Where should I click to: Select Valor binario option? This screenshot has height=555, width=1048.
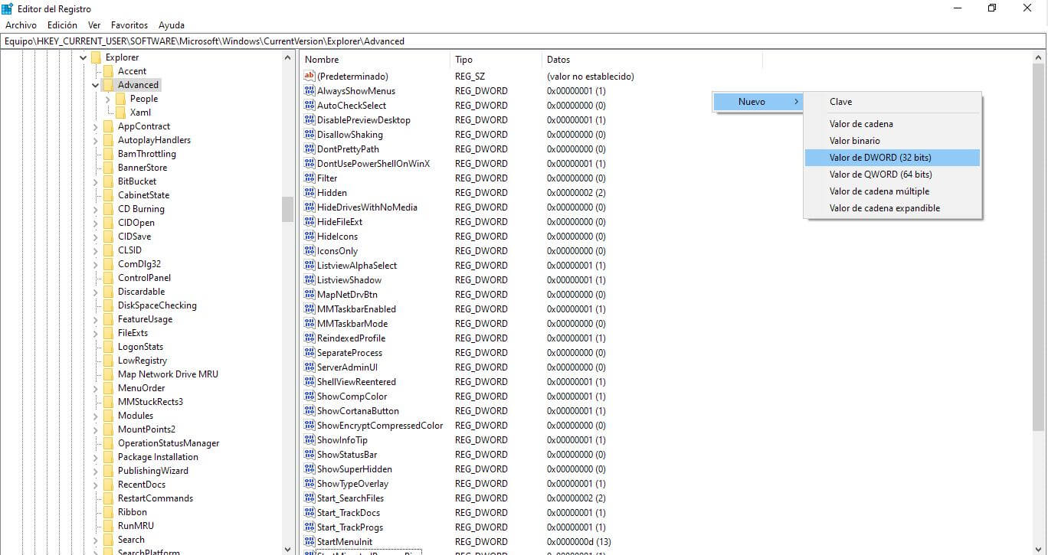892,141
